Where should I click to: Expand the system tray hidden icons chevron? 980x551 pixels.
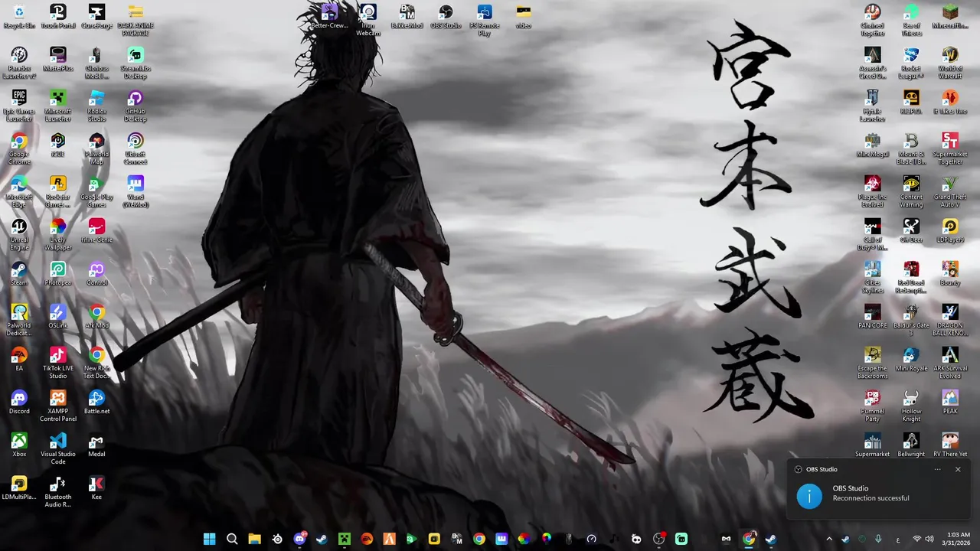point(829,539)
